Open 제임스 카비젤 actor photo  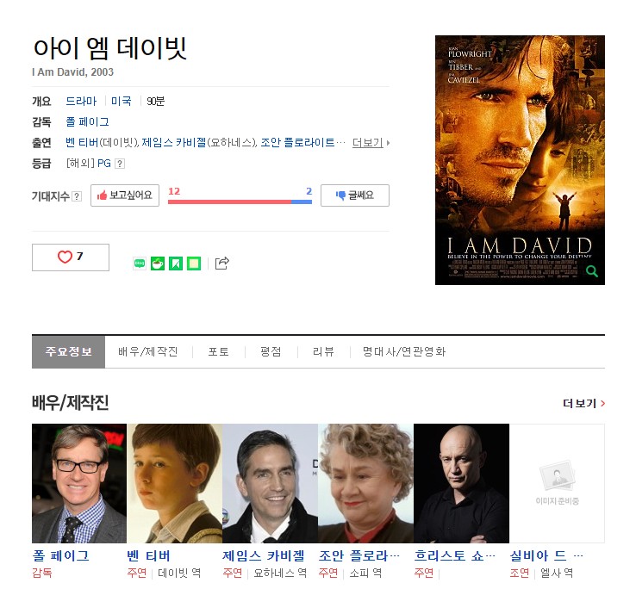270,483
